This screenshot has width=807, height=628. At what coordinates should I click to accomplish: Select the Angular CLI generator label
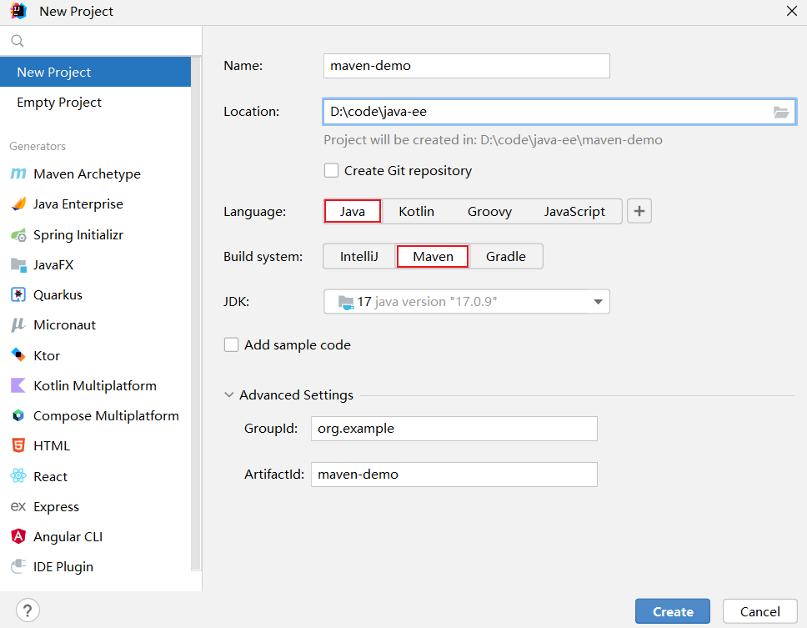coord(68,537)
